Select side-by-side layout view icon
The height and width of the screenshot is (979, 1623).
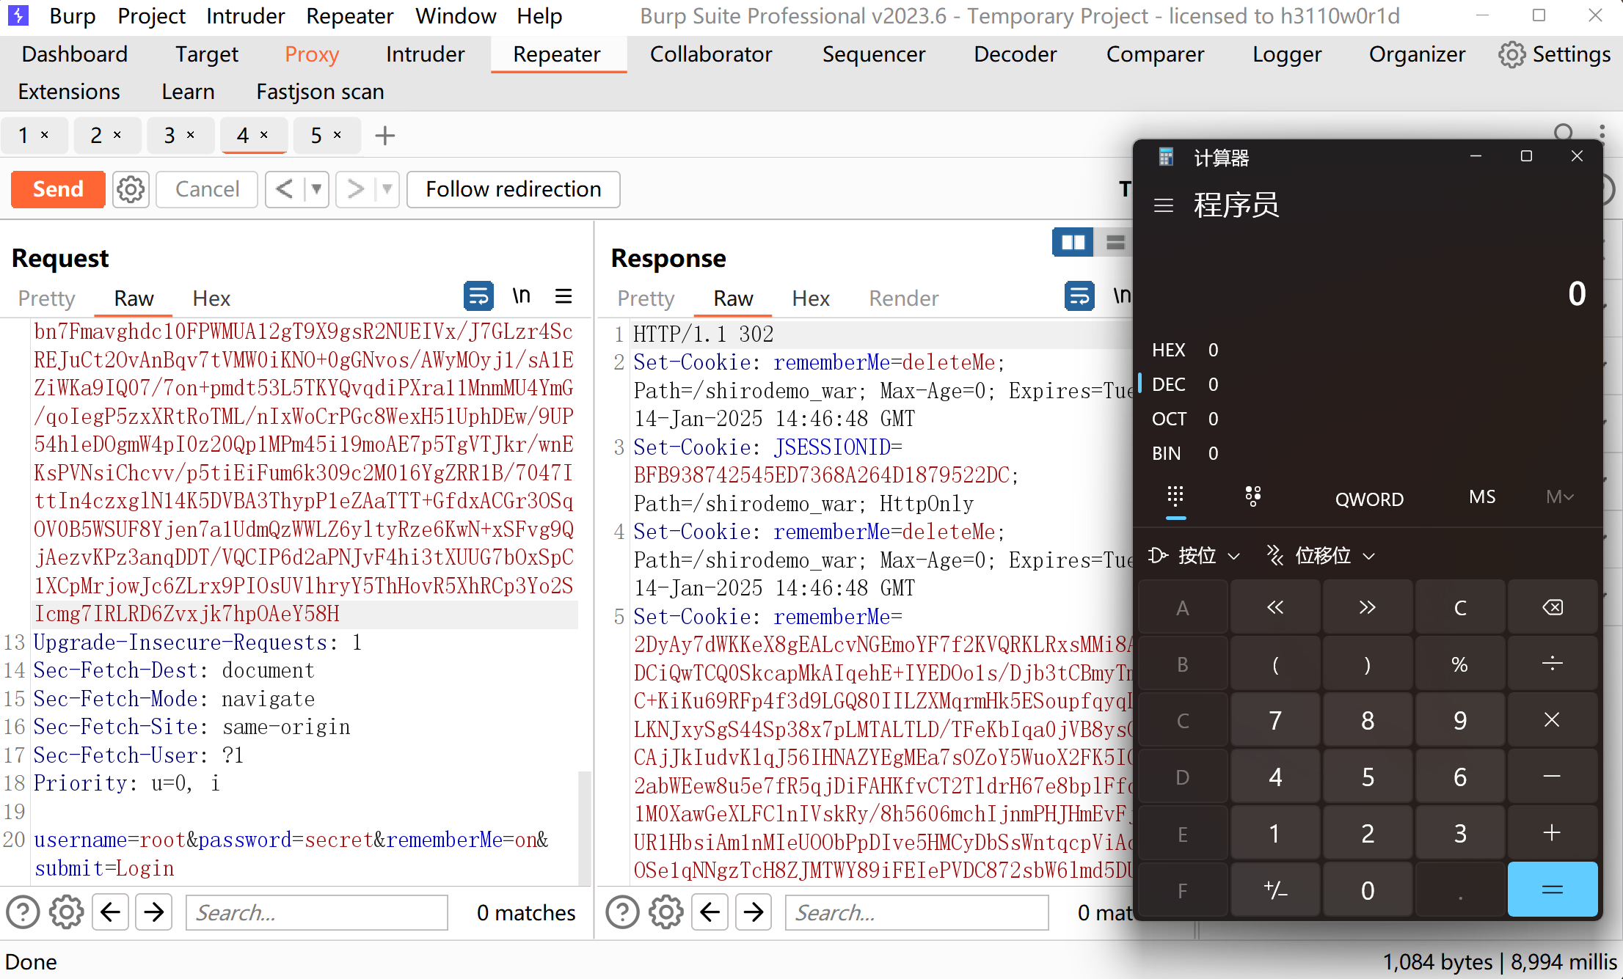[1073, 242]
